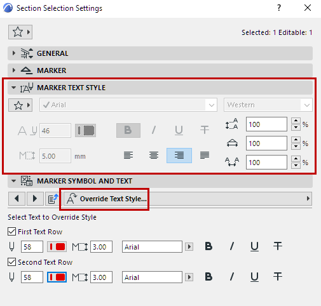
Task: Open the Favorites star button at top
Action: click(x=20, y=32)
